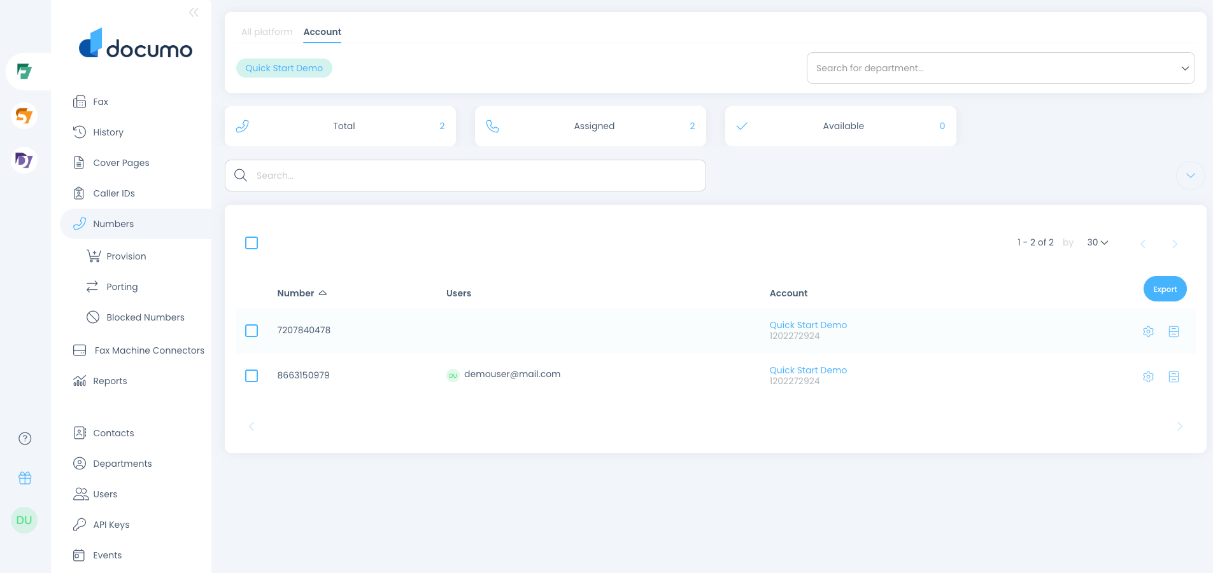Click the checkmark icon on the Available card
Viewport: 1213px width, 573px height.
tap(742, 126)
